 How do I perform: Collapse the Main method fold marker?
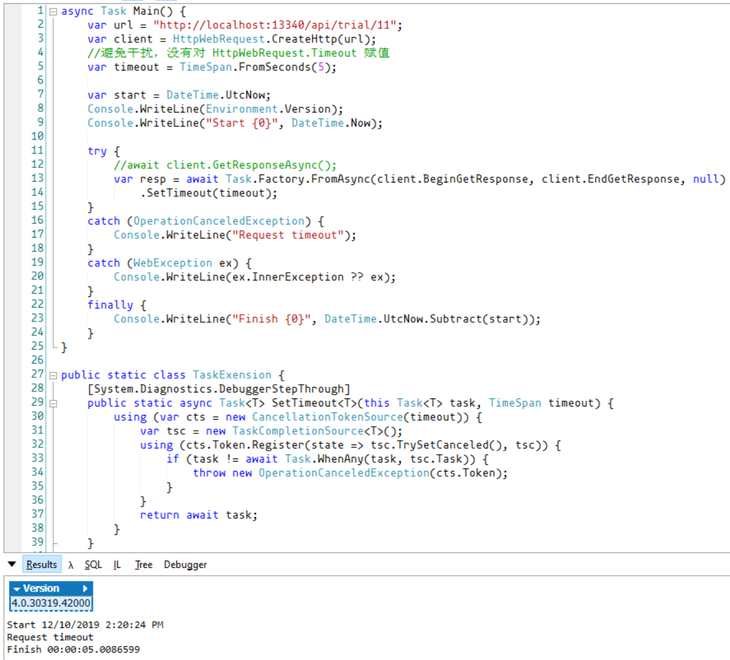[x=53, y=12]
